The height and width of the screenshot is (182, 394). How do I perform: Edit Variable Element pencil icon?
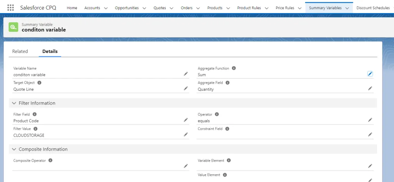[x=370, y=166]
